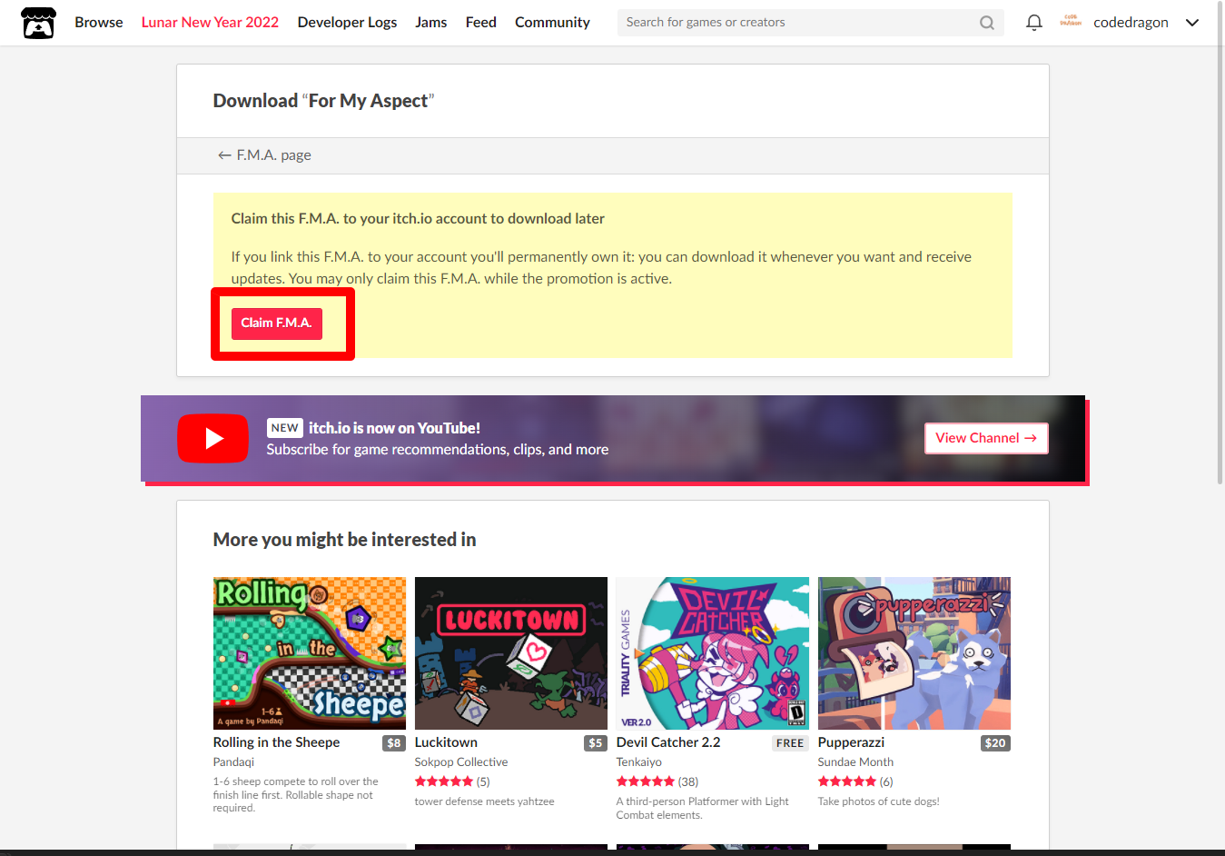Click the YouTube play logo

click(x=212, y=438)
